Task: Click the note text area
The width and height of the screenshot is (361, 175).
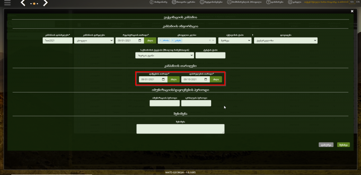Action: [x=180, y=129]
